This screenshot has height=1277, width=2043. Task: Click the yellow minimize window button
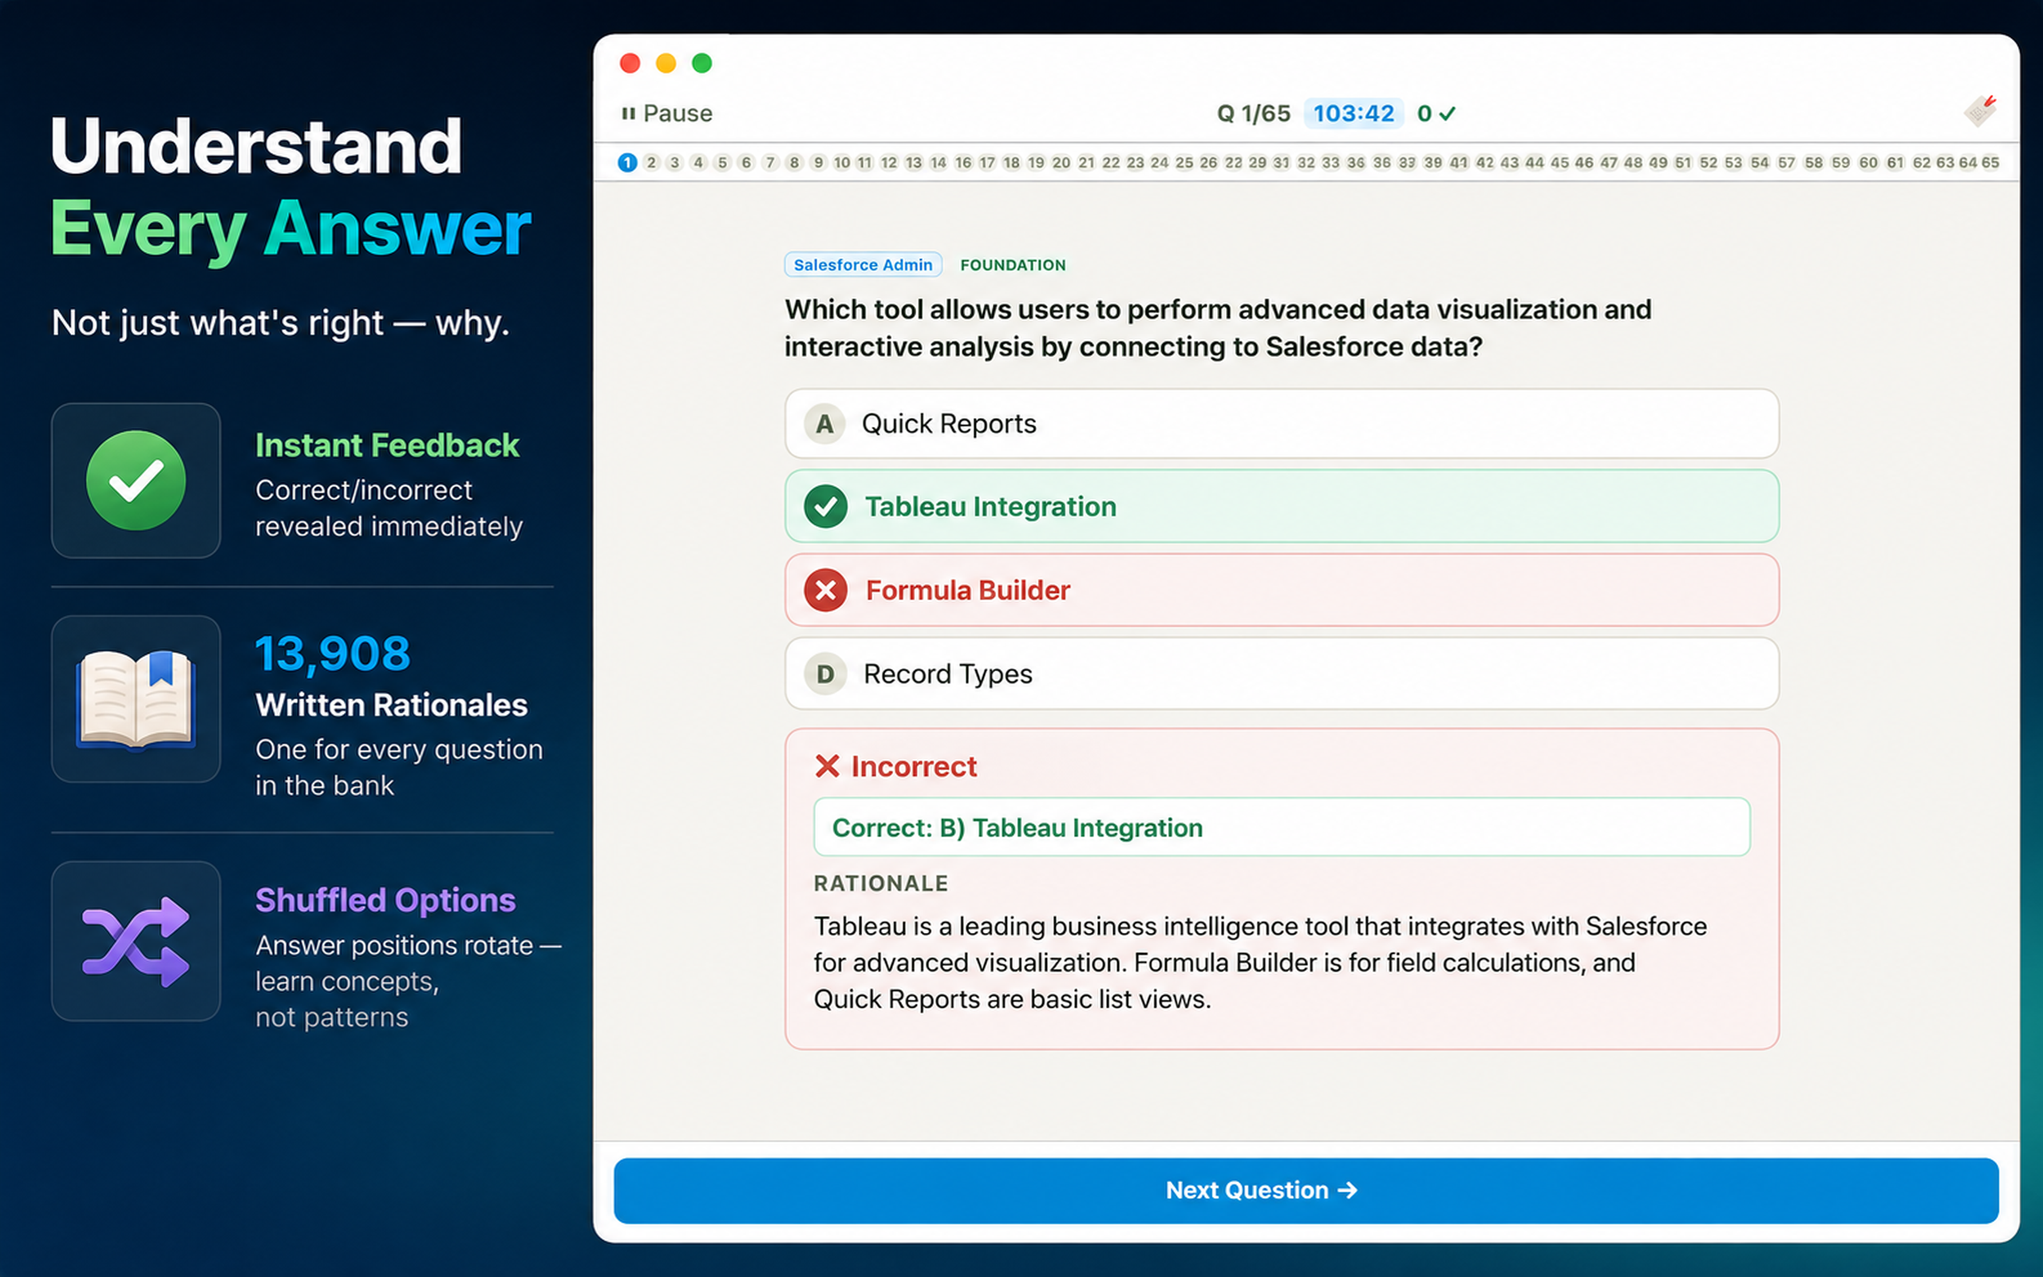coord(666,63)
